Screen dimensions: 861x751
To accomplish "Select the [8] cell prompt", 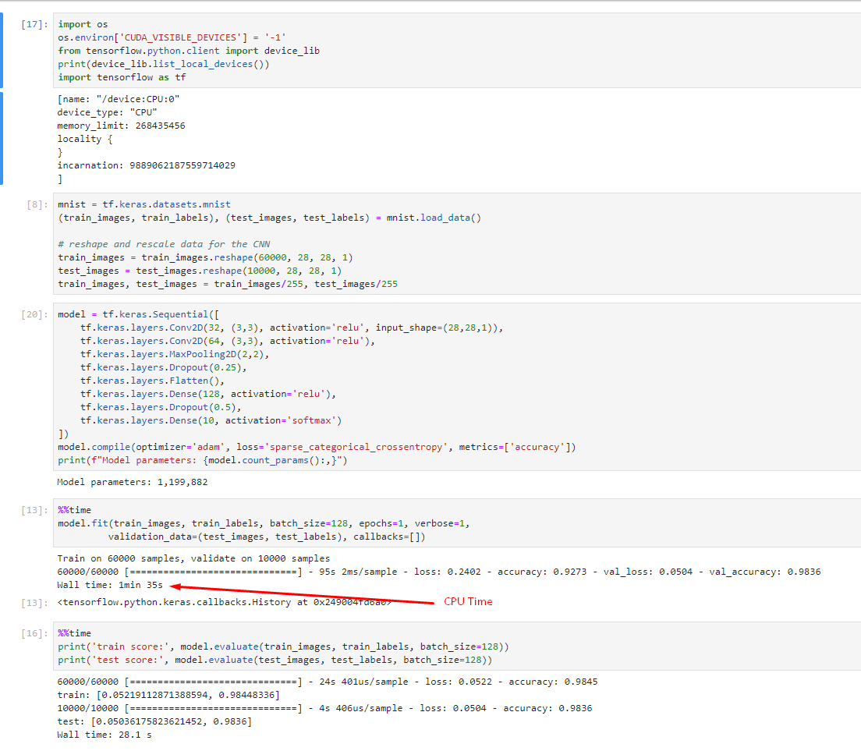I will pos(37,204).
